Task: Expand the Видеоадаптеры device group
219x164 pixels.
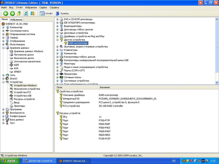Action: (x=57, y=26)
